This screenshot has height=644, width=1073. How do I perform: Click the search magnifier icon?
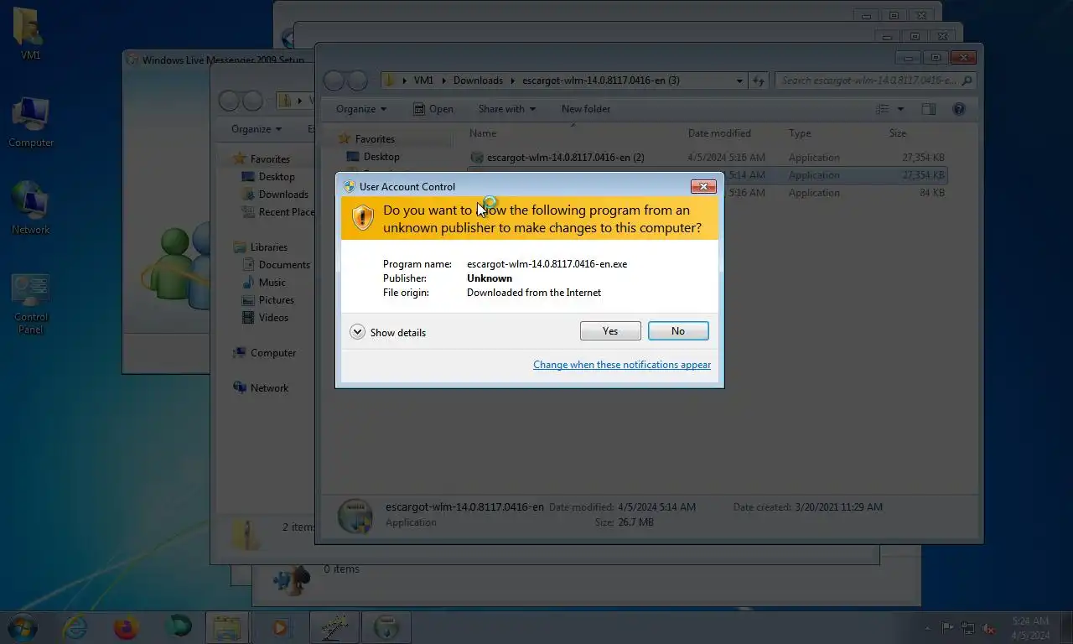point(967,81)
